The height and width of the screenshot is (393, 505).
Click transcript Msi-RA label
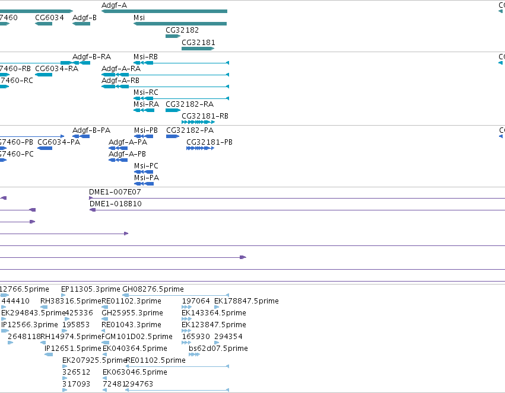pyautogui.click(x=146, y=104)
